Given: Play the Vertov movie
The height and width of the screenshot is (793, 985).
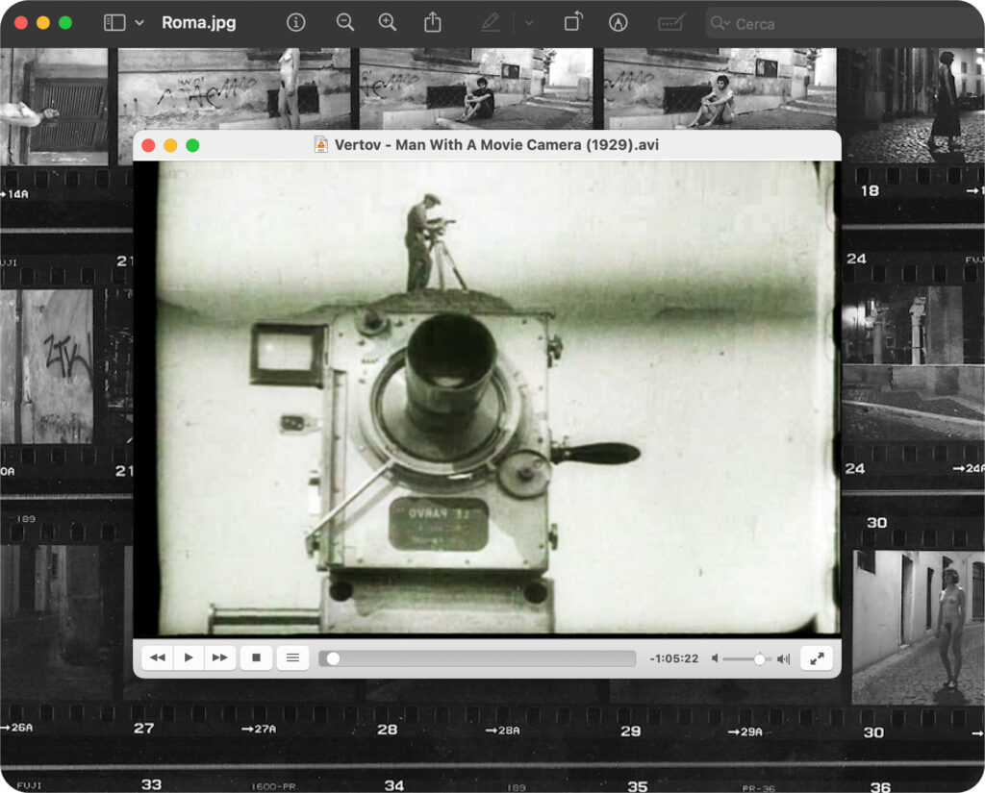Looking at the screenshot, I should [189, 657].
